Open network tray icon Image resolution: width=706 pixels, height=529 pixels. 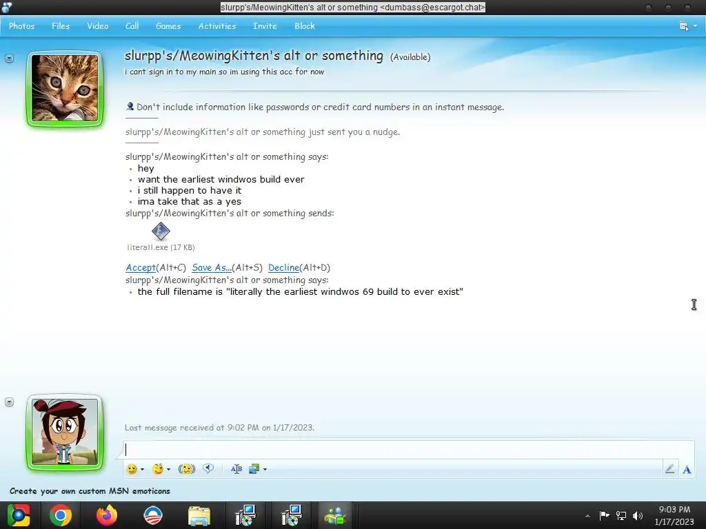pyautogui.click(x=621, y=515)
